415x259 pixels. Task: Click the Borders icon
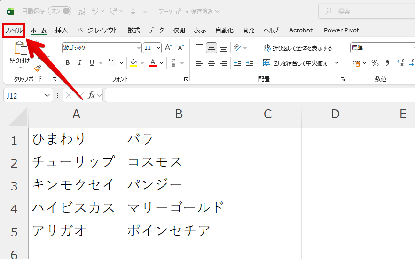point(112,62)
